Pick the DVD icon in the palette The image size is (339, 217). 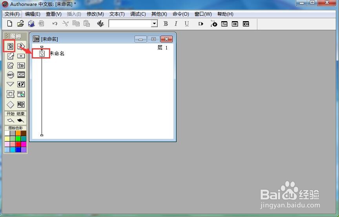point(21,94)
